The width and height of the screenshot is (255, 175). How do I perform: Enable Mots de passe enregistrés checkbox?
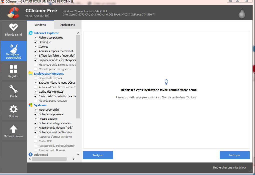pyautogui.click(x=36, y=69)
